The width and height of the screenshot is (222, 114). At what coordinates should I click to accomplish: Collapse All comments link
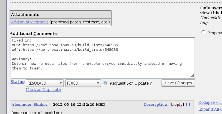coord(210,102)
